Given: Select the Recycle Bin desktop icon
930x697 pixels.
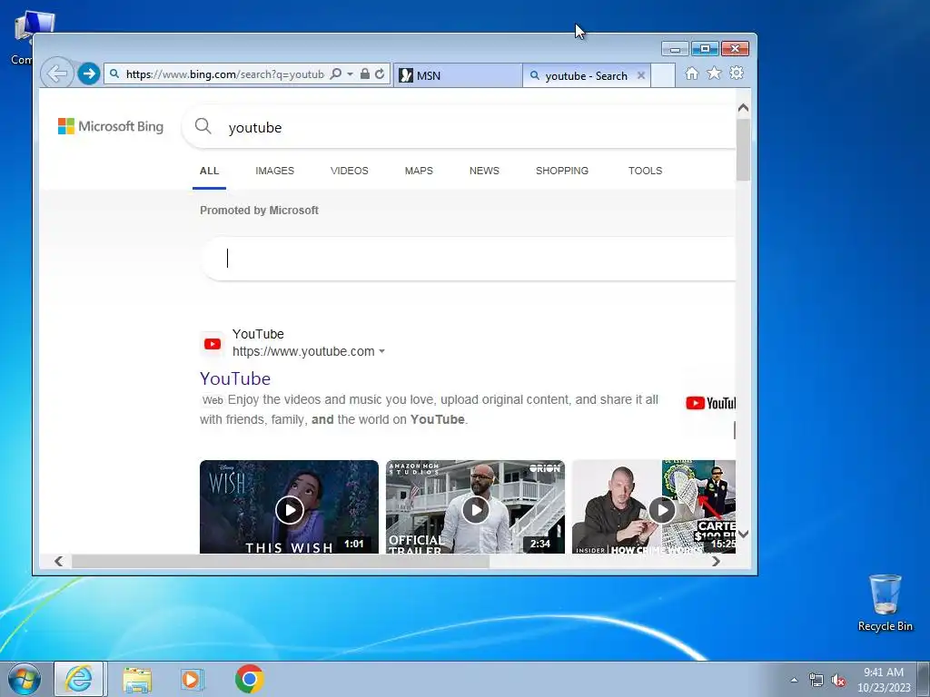Looking at the screenshot, I should pyautogui.click(x=885, y=603).
